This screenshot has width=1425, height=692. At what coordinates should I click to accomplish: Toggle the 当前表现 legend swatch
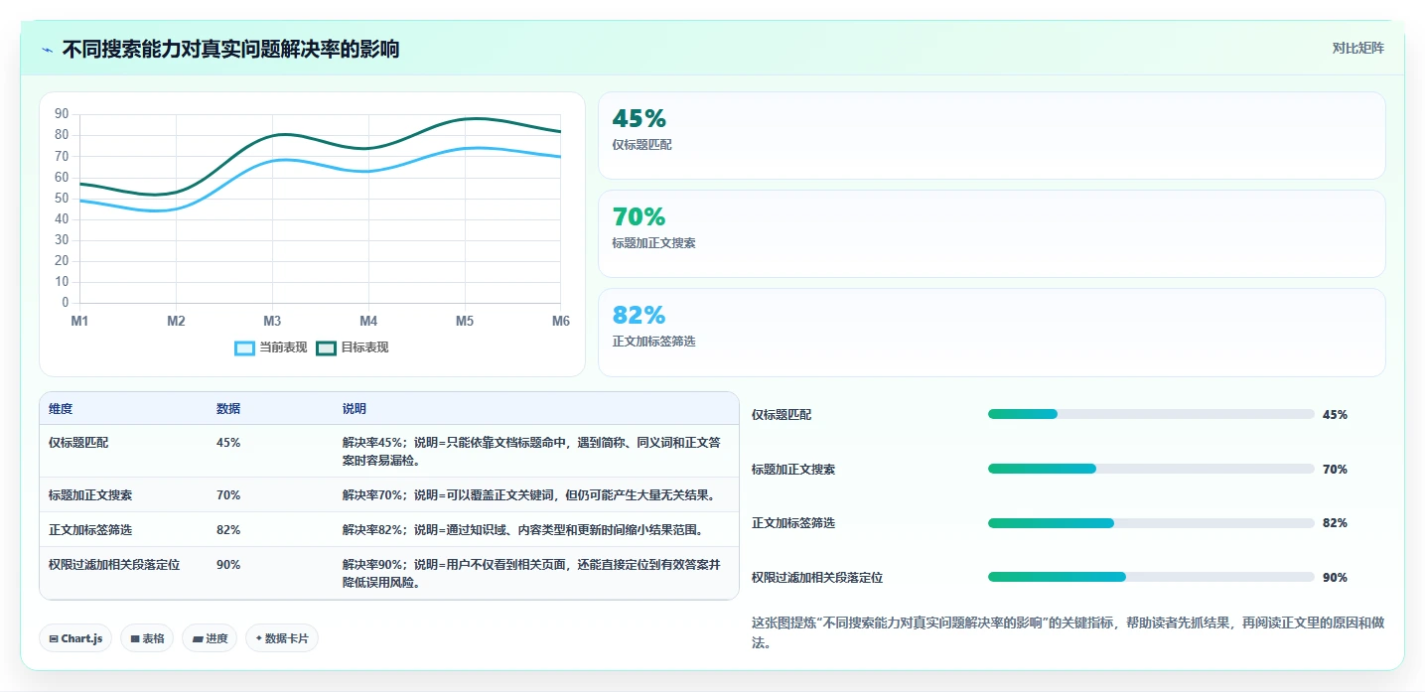point(245,347)
